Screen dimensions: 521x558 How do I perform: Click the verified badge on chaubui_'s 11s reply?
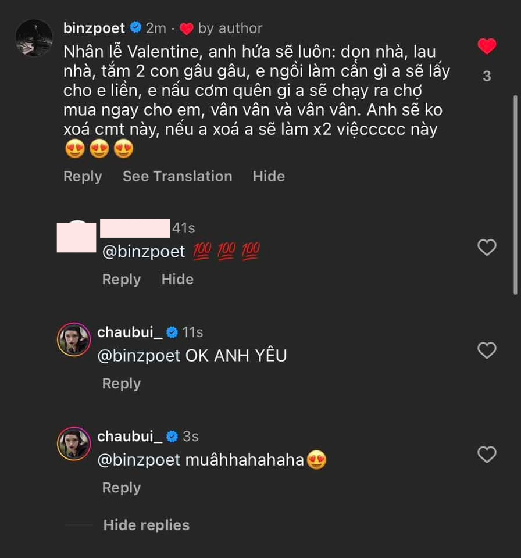point(172,332)
